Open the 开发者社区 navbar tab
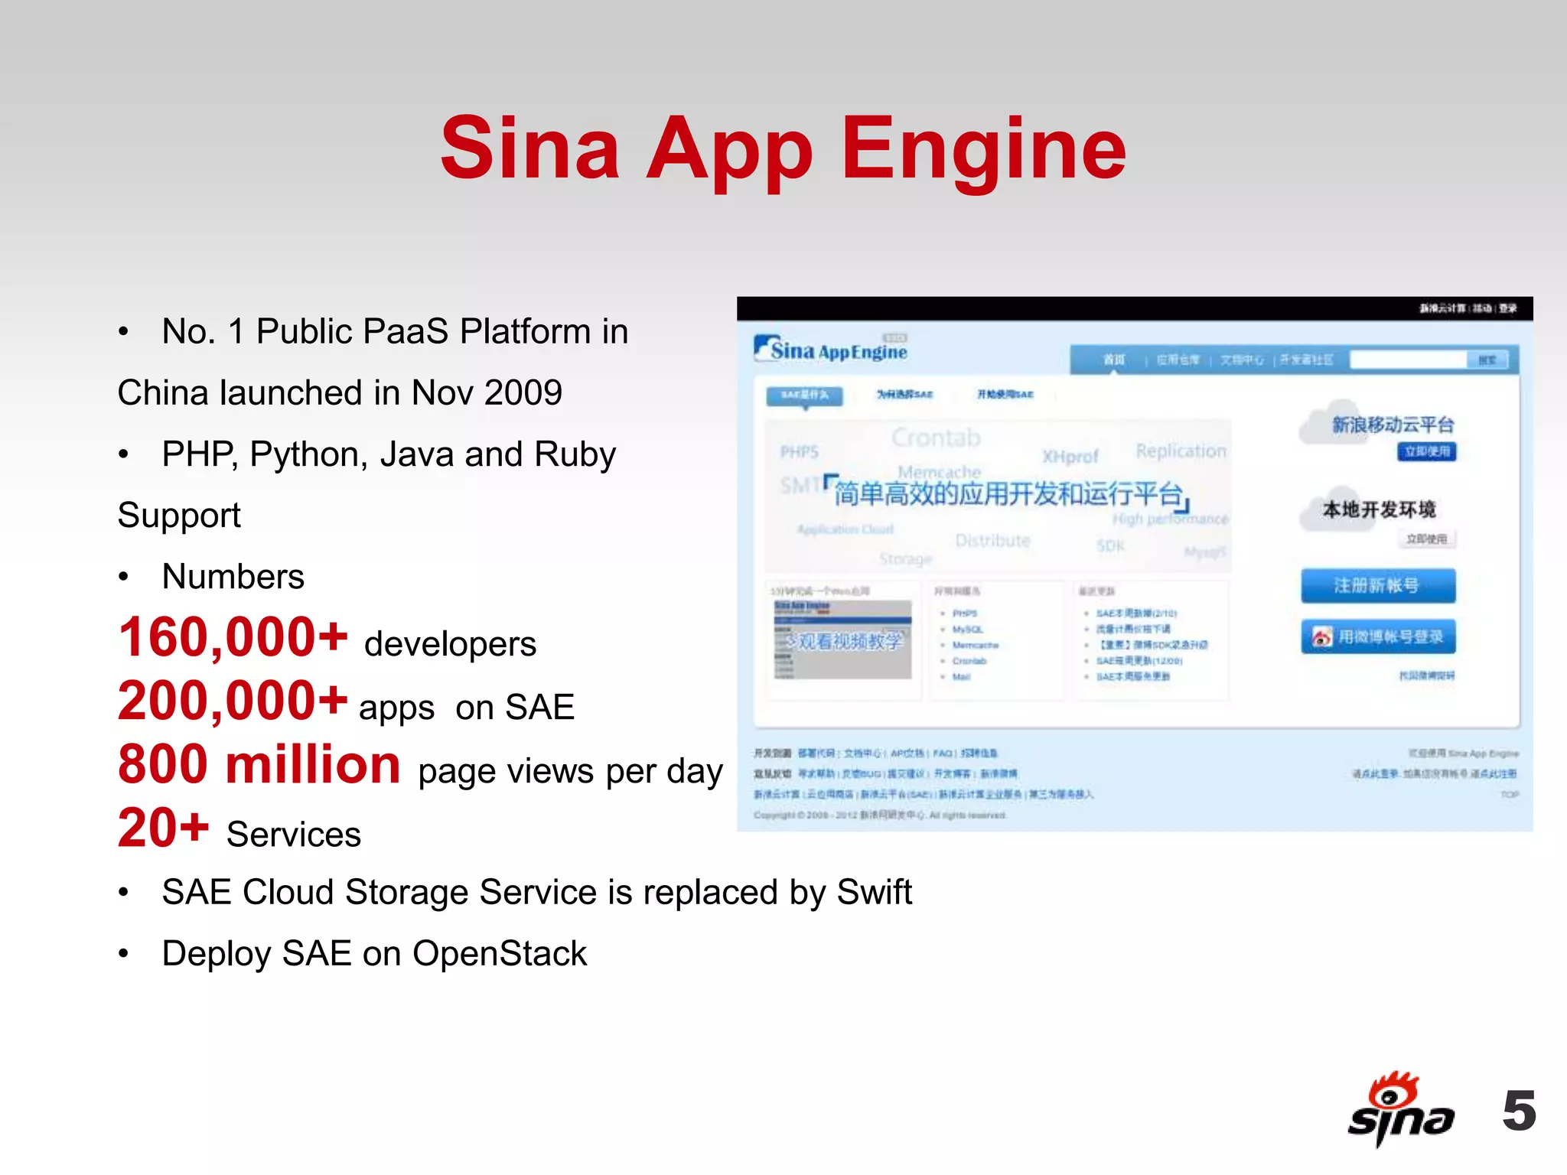The height and width of the screenshot is (1175, 1567). (x=1306, y=360)
